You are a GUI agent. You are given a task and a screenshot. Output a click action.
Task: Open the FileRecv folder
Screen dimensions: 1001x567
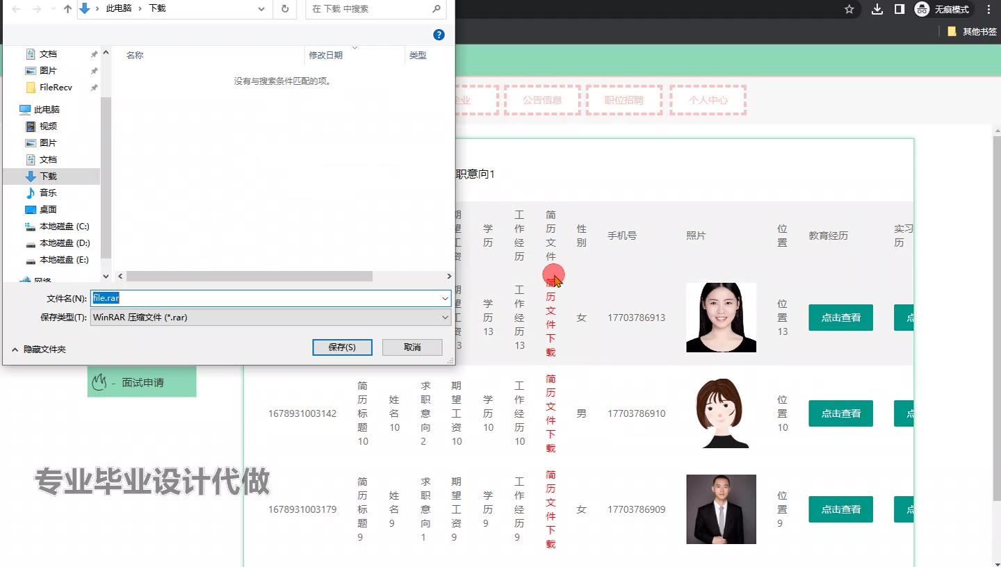point(56,88)
